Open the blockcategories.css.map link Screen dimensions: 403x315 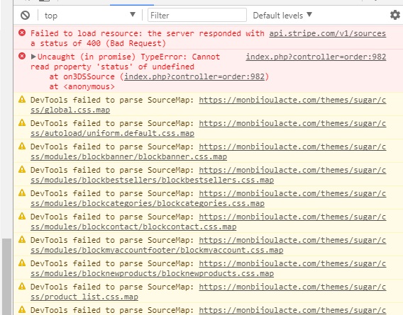pos(208,198)
